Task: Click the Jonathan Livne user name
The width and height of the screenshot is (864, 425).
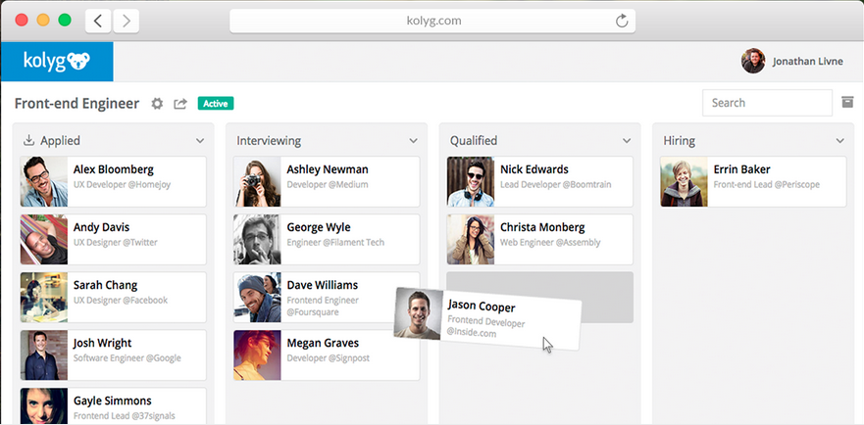Action: click(808, 61)
